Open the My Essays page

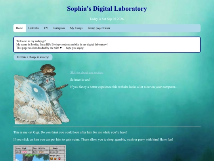[76, 28]
